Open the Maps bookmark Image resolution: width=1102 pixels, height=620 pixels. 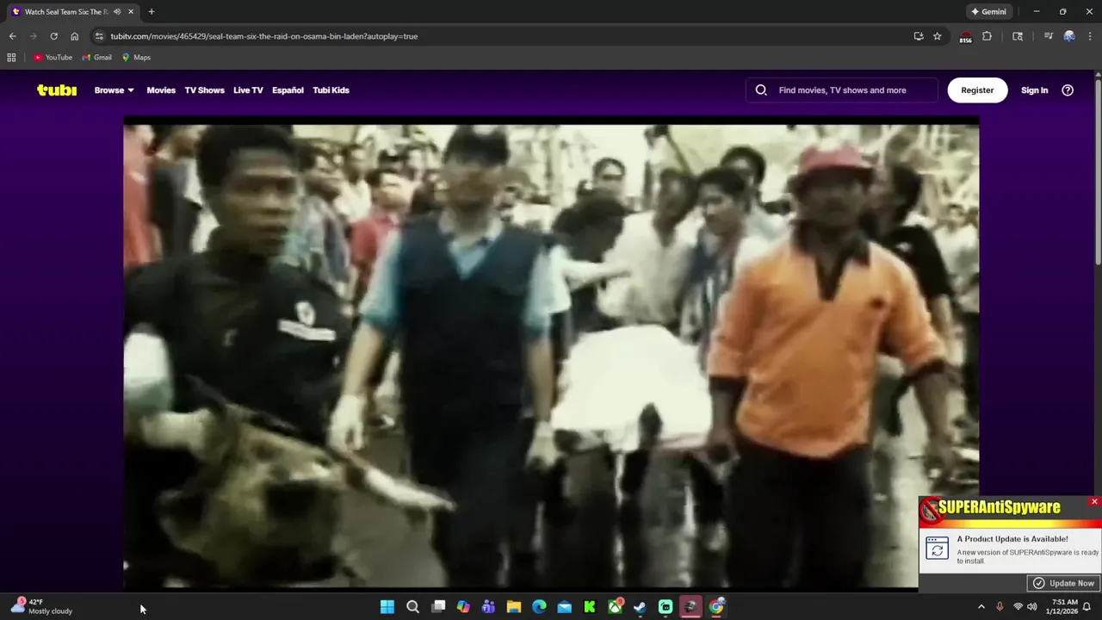click(136, 57)
